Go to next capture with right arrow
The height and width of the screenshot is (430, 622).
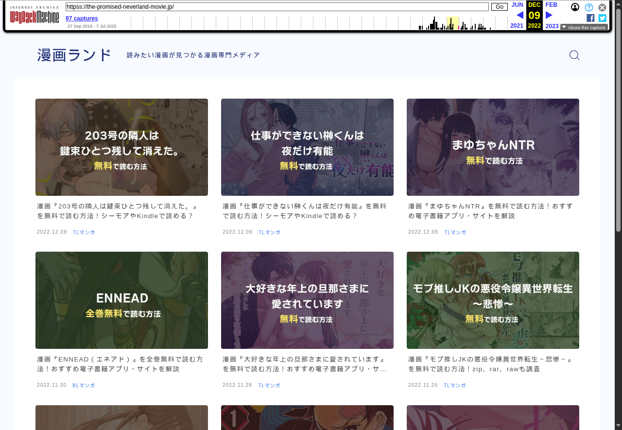pyautogui.click(x=549, y=15)
